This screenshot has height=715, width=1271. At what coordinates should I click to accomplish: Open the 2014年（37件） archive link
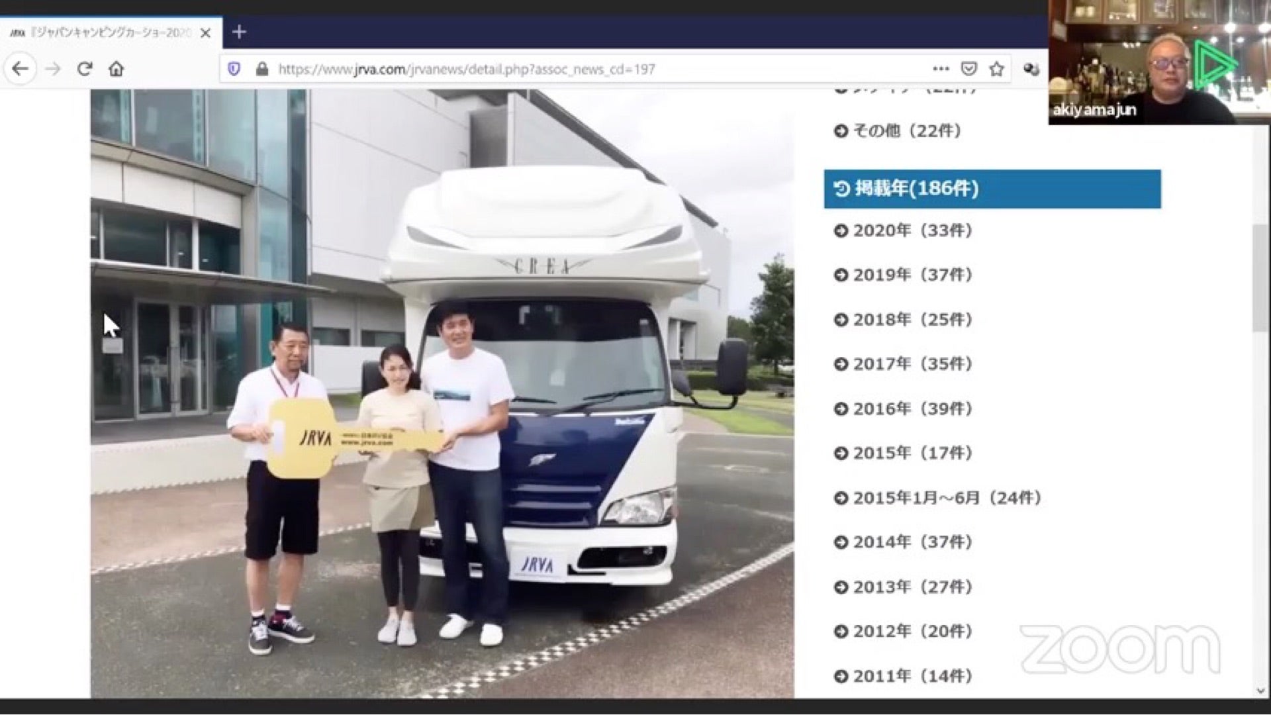pos(904,542)
